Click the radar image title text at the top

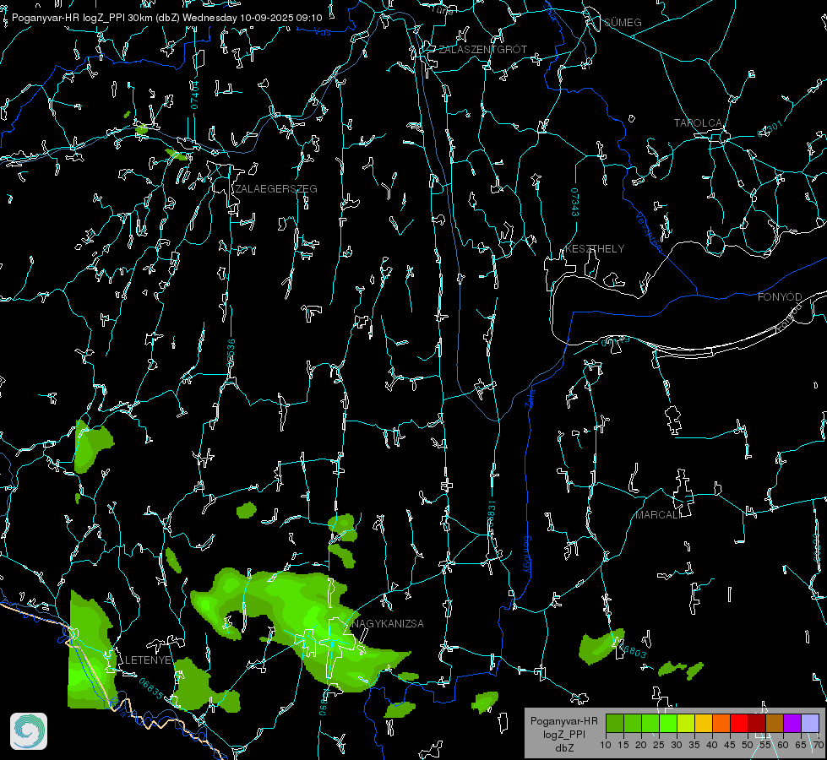click(x=166, y=18)
